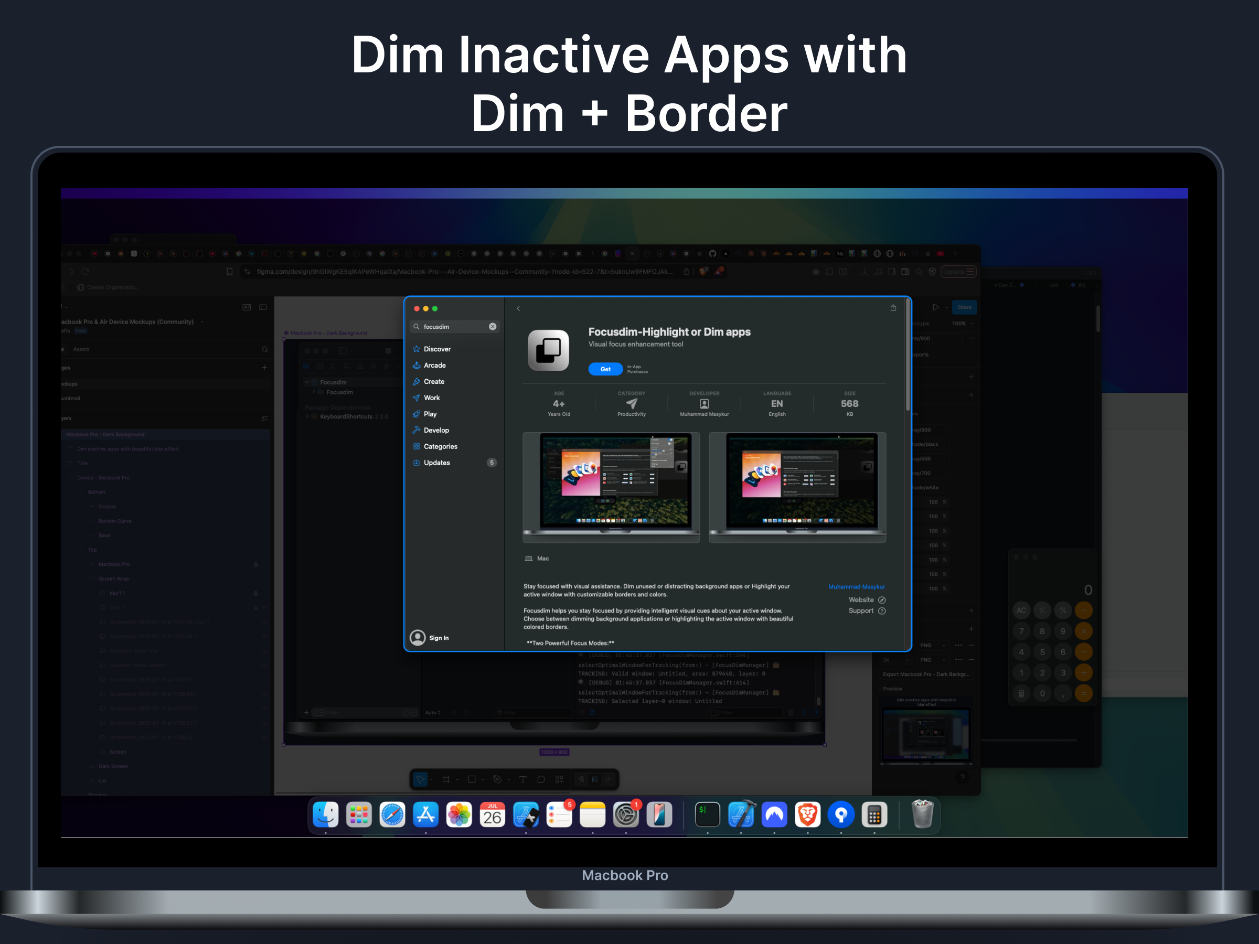Click the Focusdim app icon on product page
1259x944 pixels.
pos(548,350)
